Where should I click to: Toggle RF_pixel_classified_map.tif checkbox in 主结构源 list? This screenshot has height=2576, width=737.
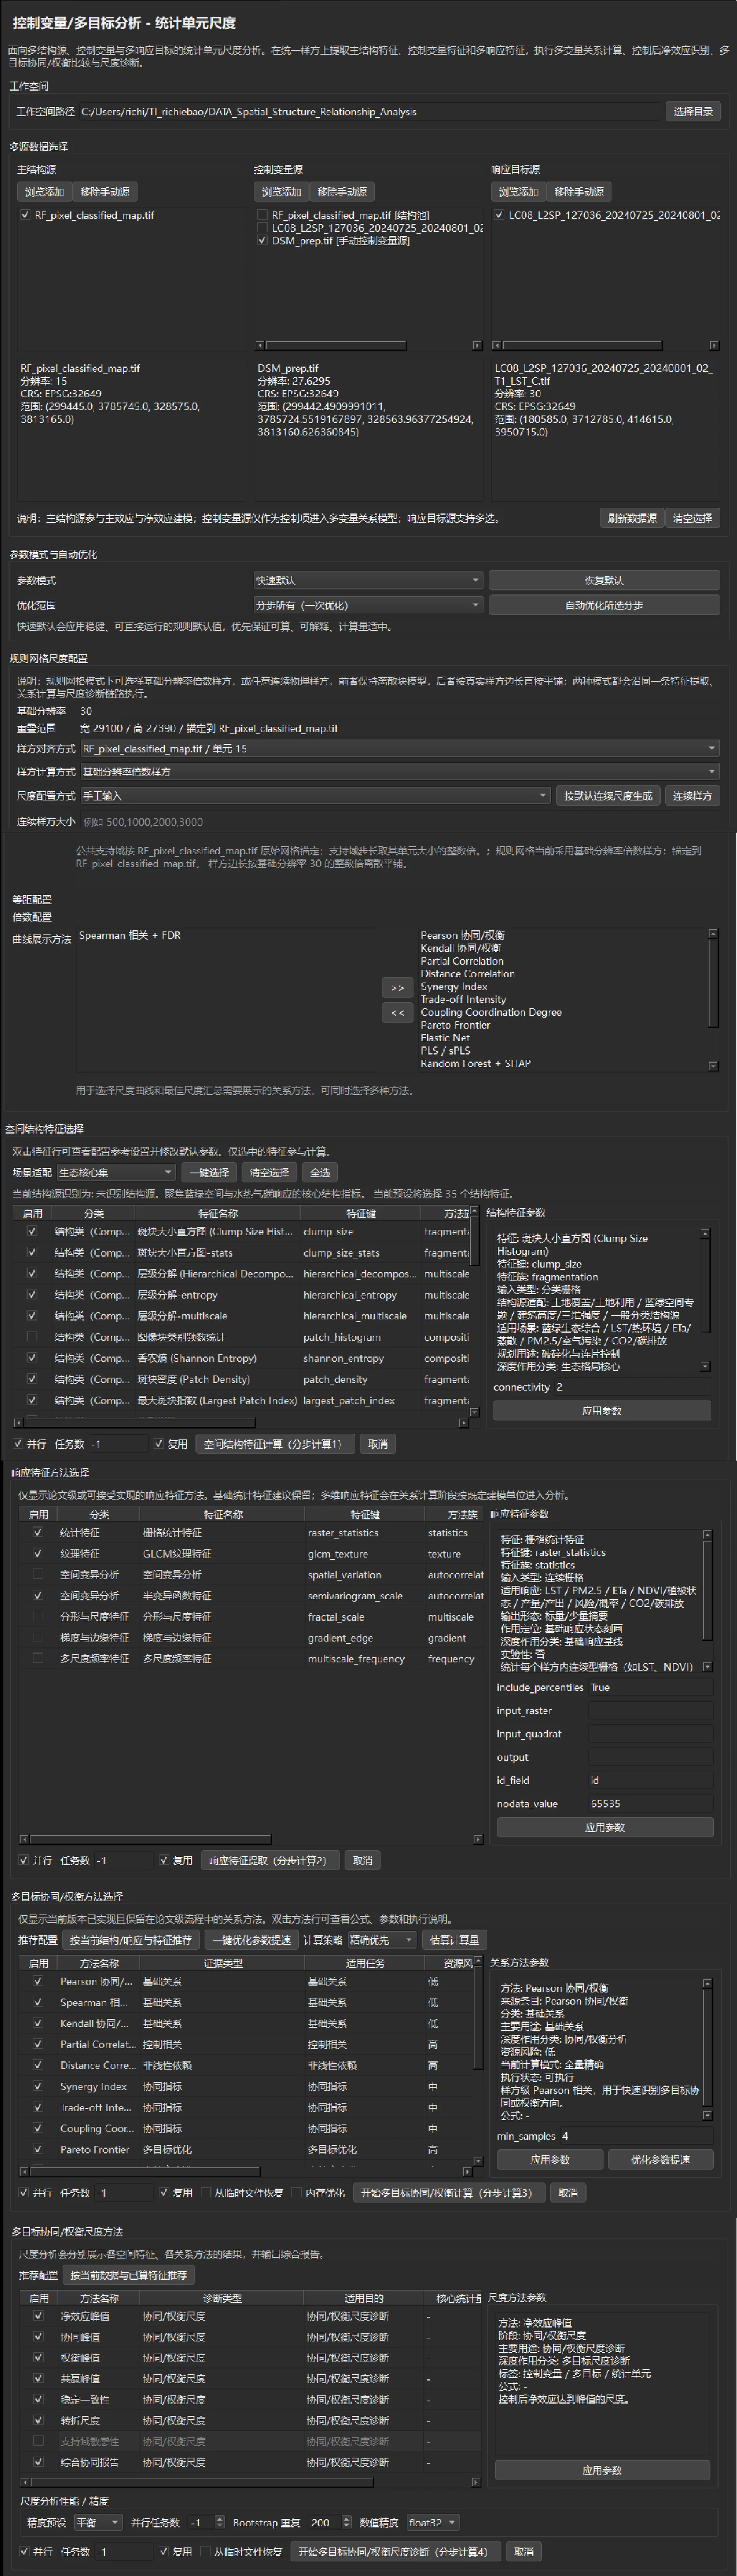point(25,215)
